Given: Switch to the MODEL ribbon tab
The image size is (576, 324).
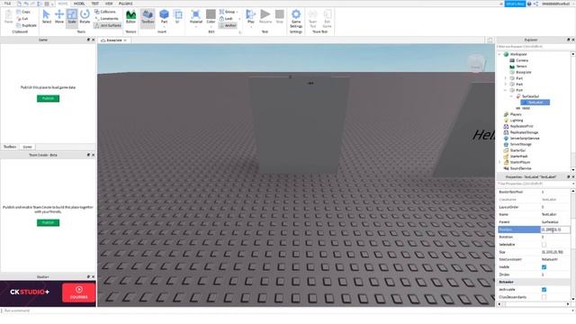Looking at the screenshot, I should click(79, 4).
